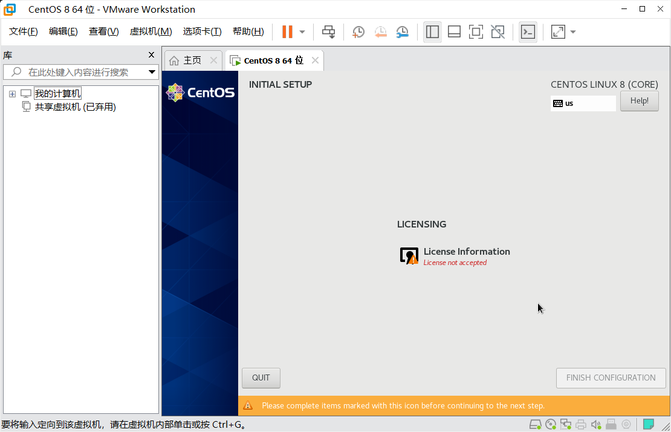Viewport: 671px width, 432px height.
Task: Open the 文件(F) menu
Action: [24, 31]
